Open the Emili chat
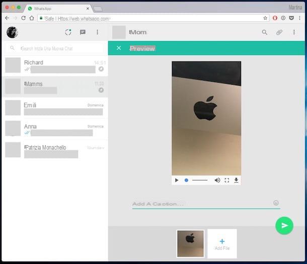Screen dimensions: 307x264 click(55, 108)
